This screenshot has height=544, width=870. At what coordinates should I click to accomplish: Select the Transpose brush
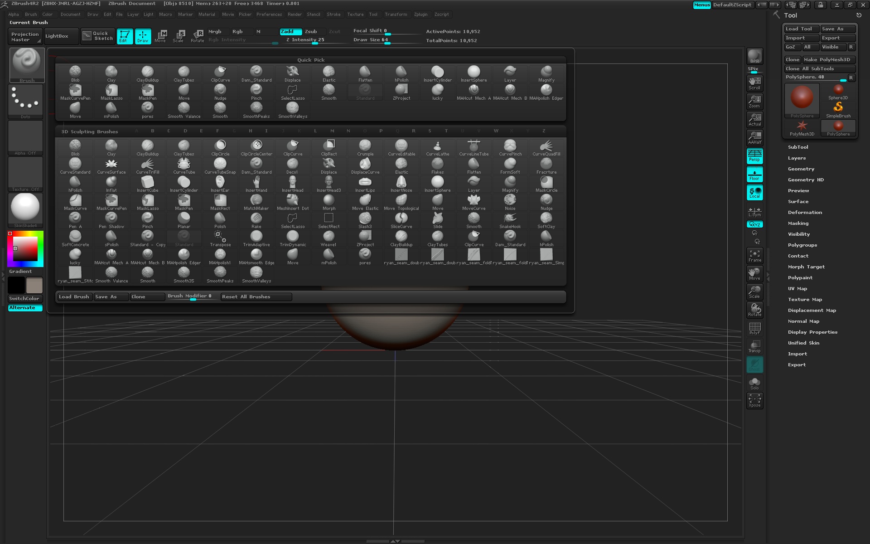220,238
